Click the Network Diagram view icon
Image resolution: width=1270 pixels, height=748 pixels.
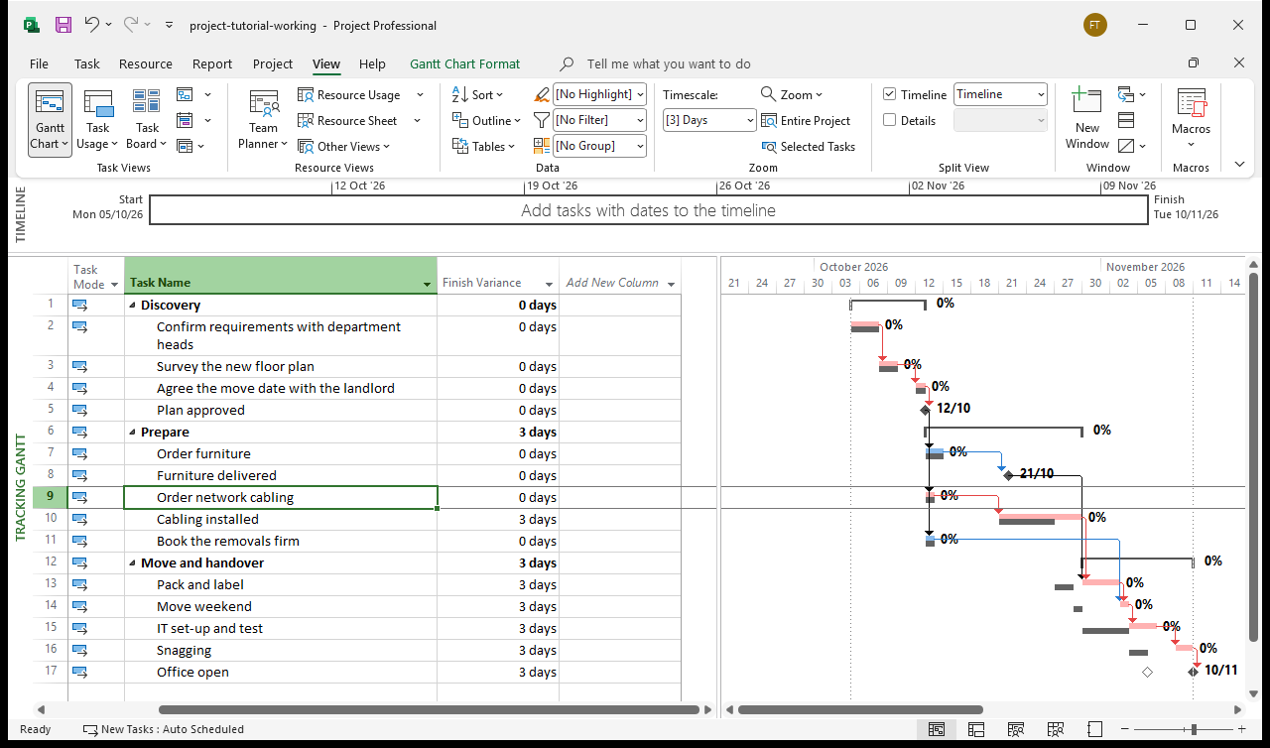pyautogui.click(x=185, y=95)
